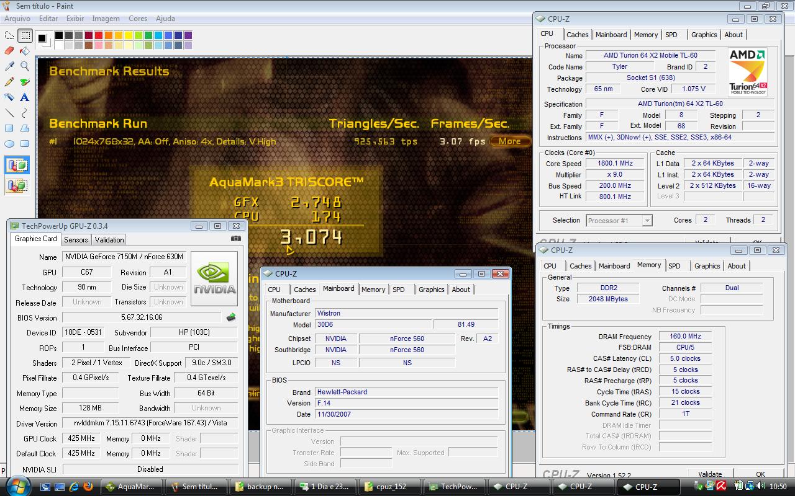Launch Firefox from quick launch
795x496 pixels.
coord(88,487)
